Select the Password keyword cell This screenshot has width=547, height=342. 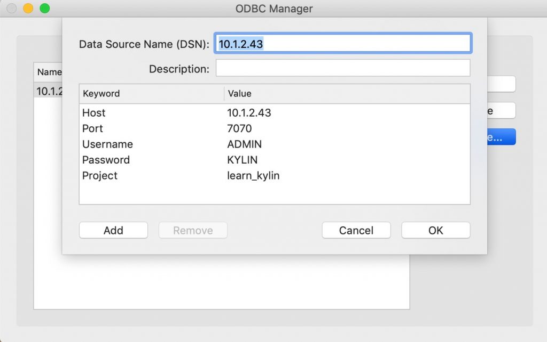[106, 160]
